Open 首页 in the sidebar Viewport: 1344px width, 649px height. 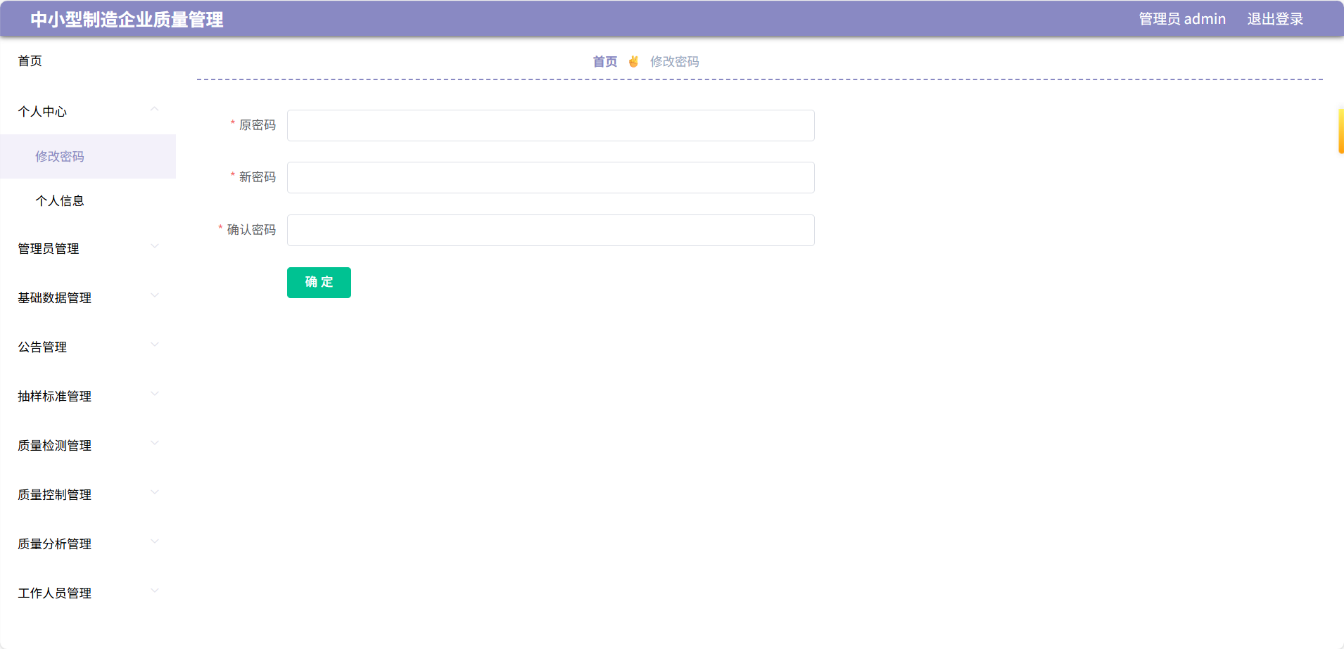click(30, 61)
